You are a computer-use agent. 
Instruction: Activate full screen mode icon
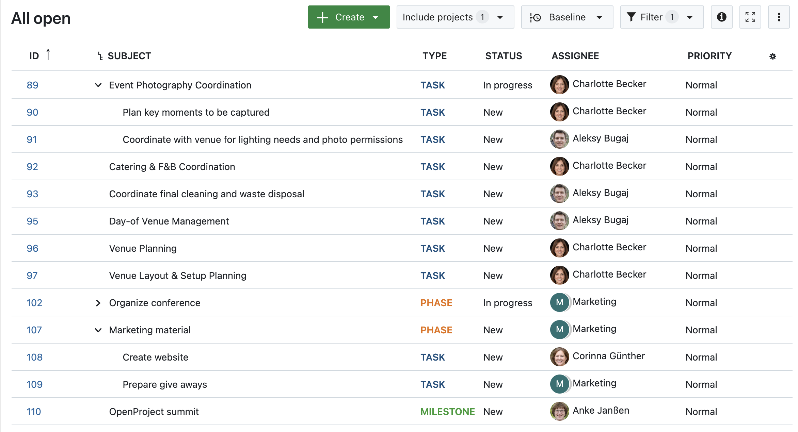pyautogui.click(x=750, y=17)
